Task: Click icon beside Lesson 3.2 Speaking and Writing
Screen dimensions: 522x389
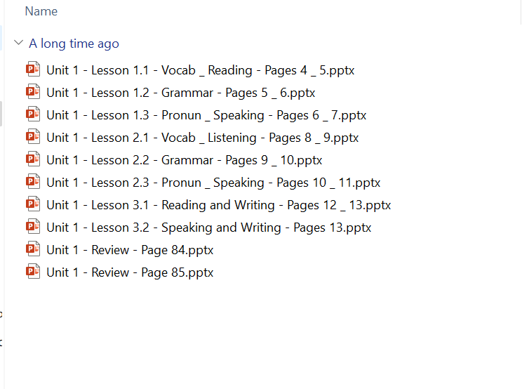Action: [32, 227]
